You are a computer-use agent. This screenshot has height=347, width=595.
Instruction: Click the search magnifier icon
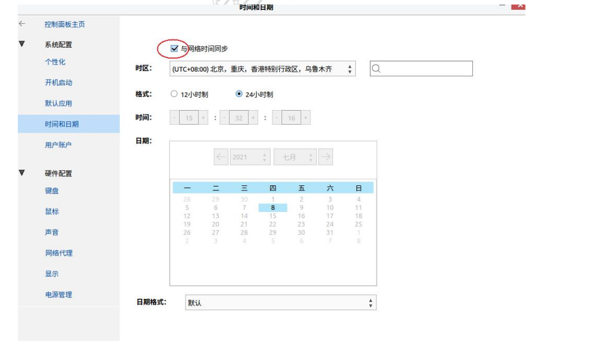click(x=377, y=69)
